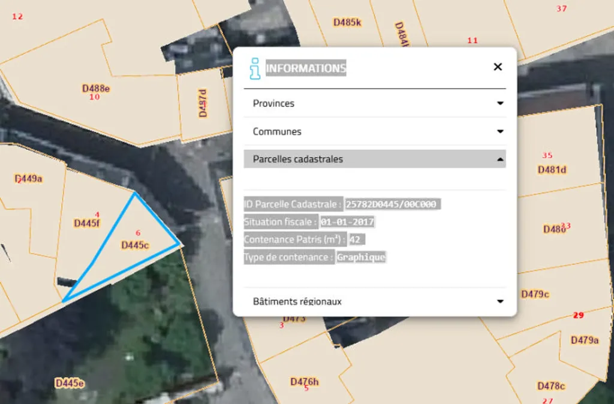Screen dimensions: 614x404
Task: Select parcel D445f on the map
Action: coord(87,224)
